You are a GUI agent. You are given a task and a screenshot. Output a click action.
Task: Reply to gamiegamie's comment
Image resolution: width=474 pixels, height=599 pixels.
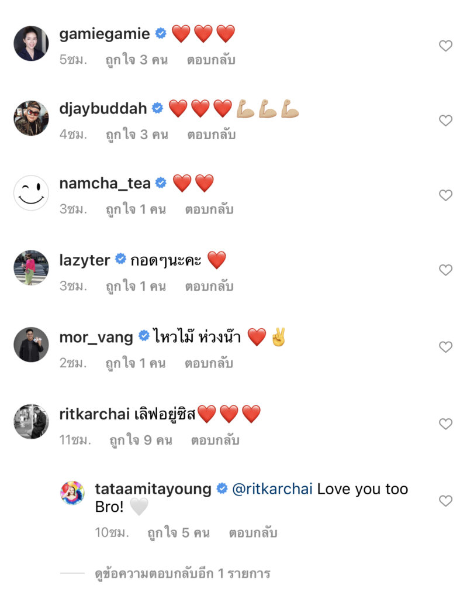[x=211, y=60]
